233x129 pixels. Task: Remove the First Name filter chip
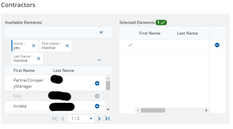pos(67,46)
